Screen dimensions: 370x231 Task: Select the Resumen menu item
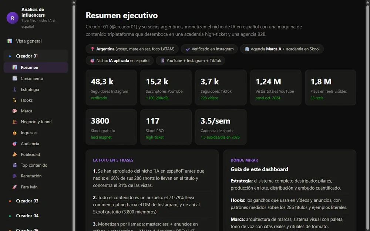[x=36, y=67]
